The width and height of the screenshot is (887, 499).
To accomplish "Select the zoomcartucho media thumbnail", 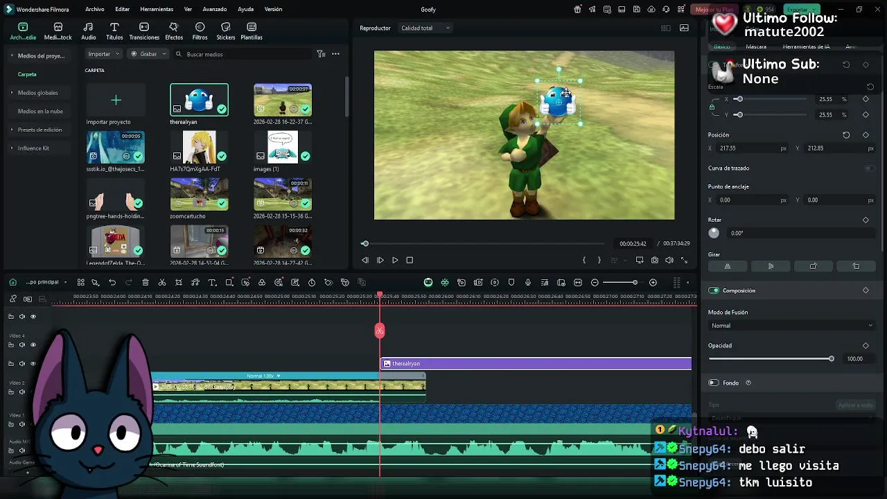I will (x=199, y=194).
